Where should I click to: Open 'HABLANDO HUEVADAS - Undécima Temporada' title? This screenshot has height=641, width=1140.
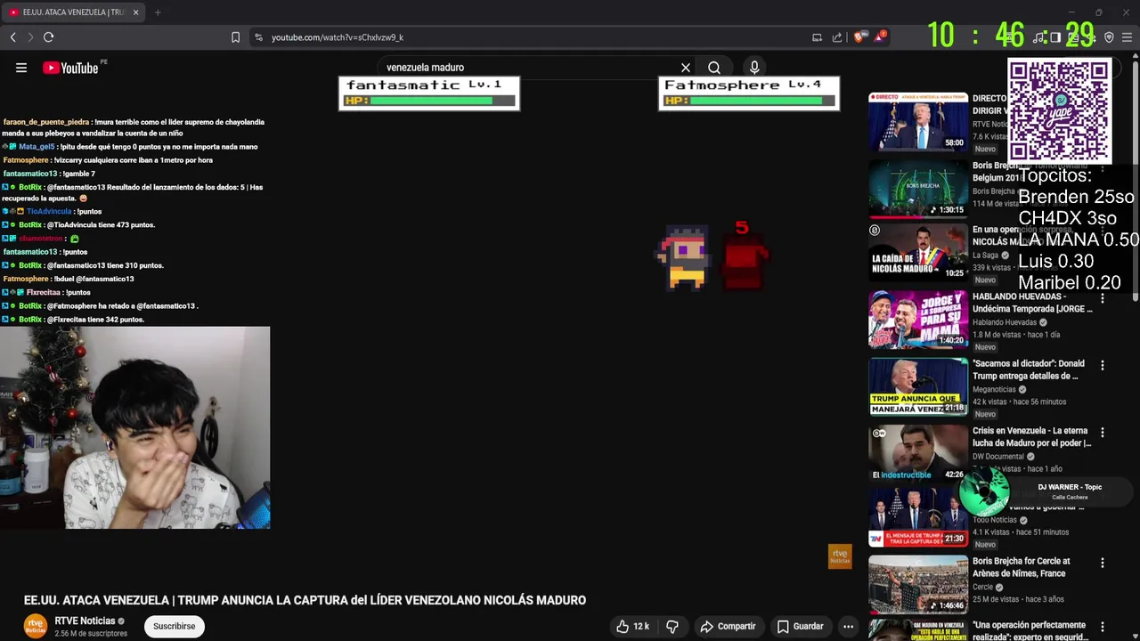(x=1032, y=303)
